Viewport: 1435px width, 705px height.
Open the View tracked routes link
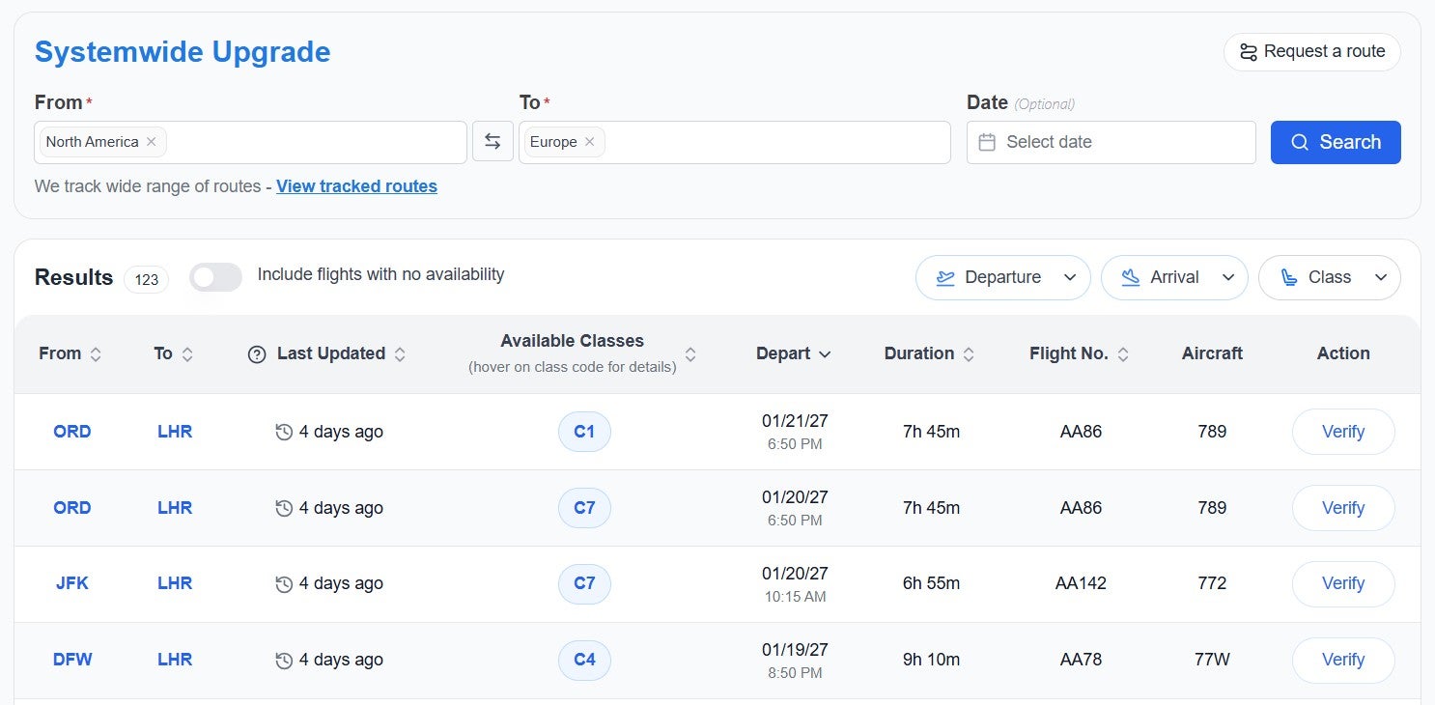(x=356, y=186)
